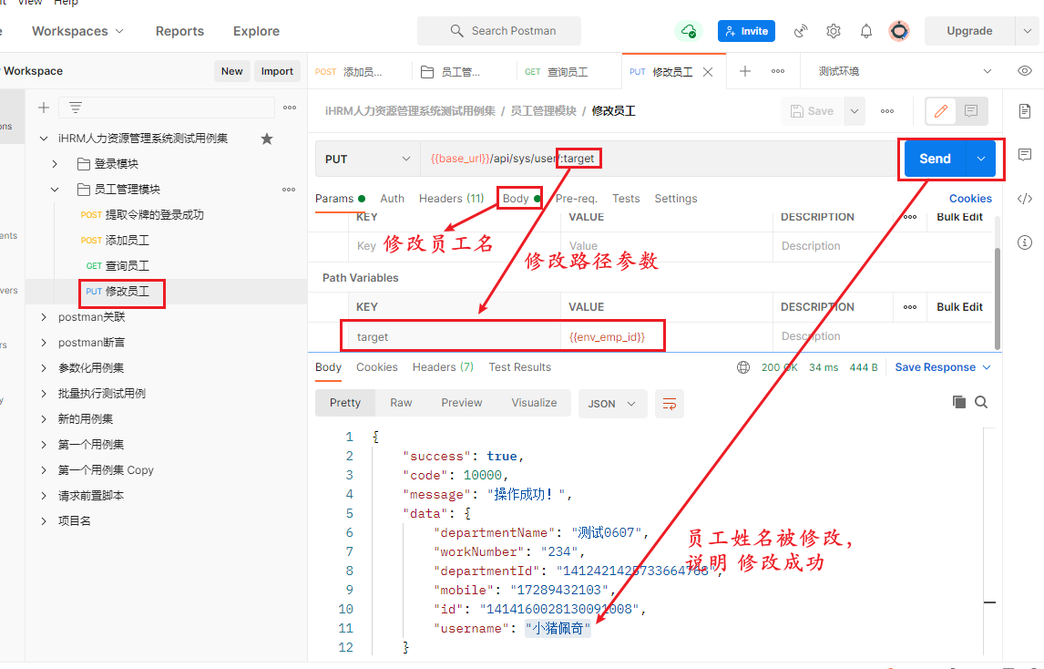Expand the postman关联 collection
This screenshot has height=669, width=1044.
tap(44, 317)
